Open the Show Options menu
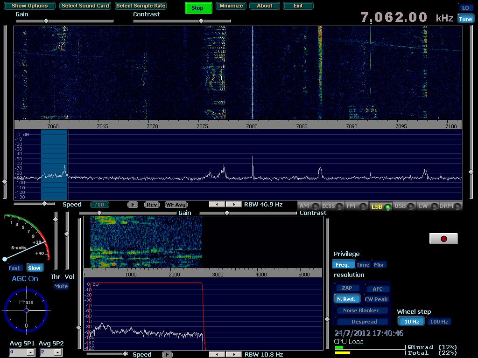 (29, 6)
